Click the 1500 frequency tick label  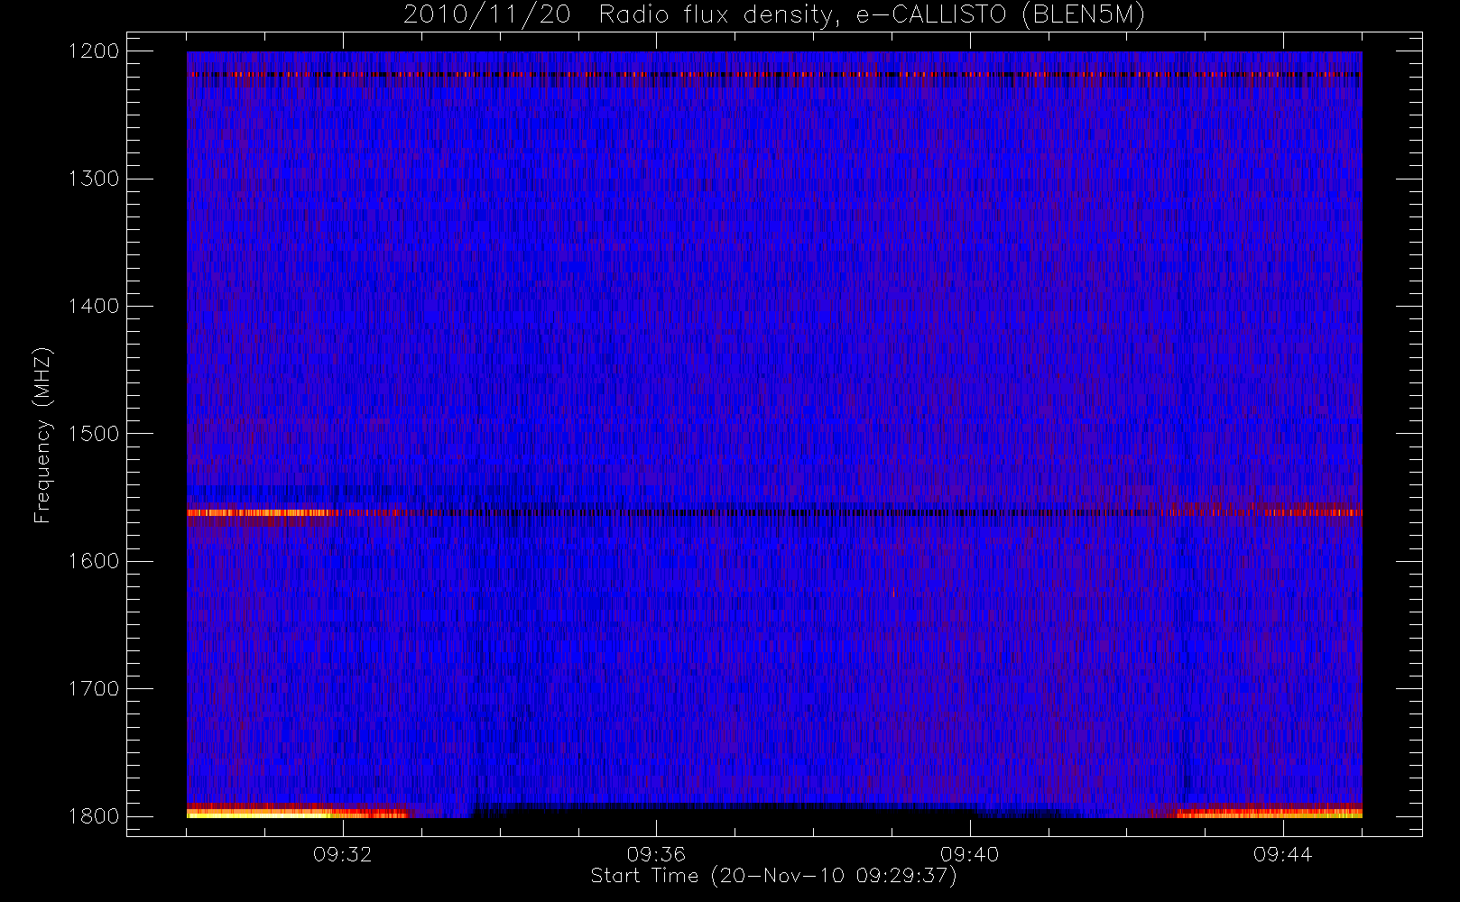click(x=94, y=434)
